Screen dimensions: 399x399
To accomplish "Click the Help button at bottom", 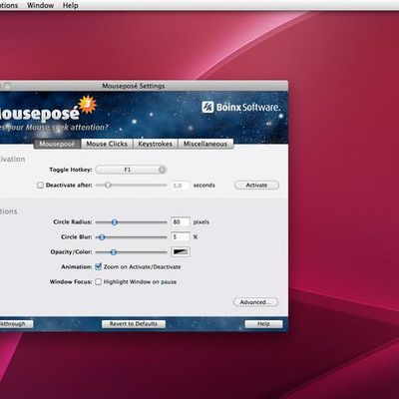I will (x=263, y=324).
